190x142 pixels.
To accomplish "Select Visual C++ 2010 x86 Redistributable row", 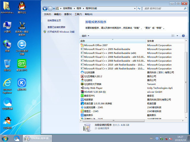I will pyautogui.click(x=113, y=69).
